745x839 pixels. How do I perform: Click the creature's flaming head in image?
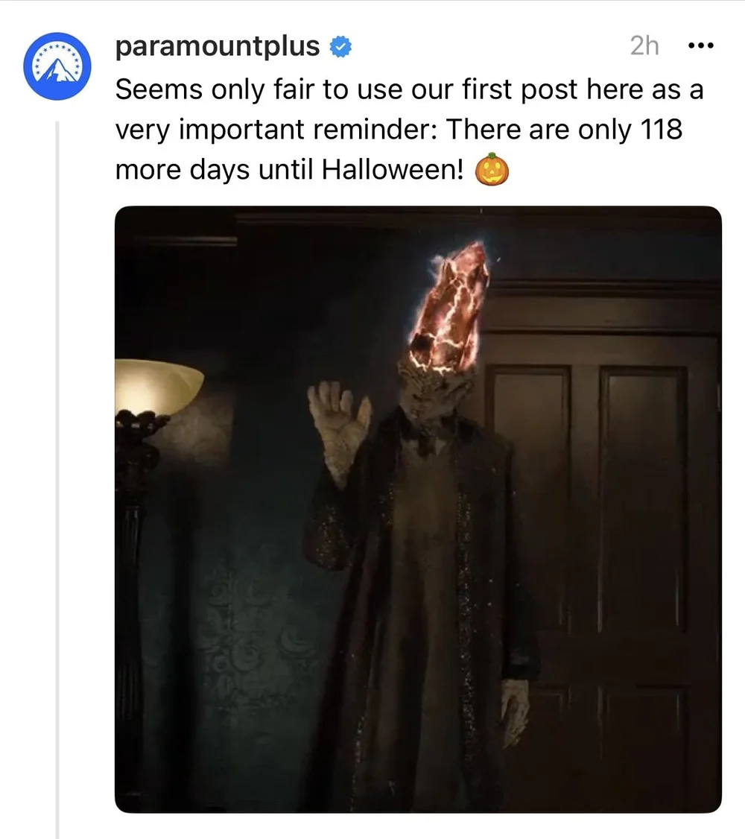[448, 308]
